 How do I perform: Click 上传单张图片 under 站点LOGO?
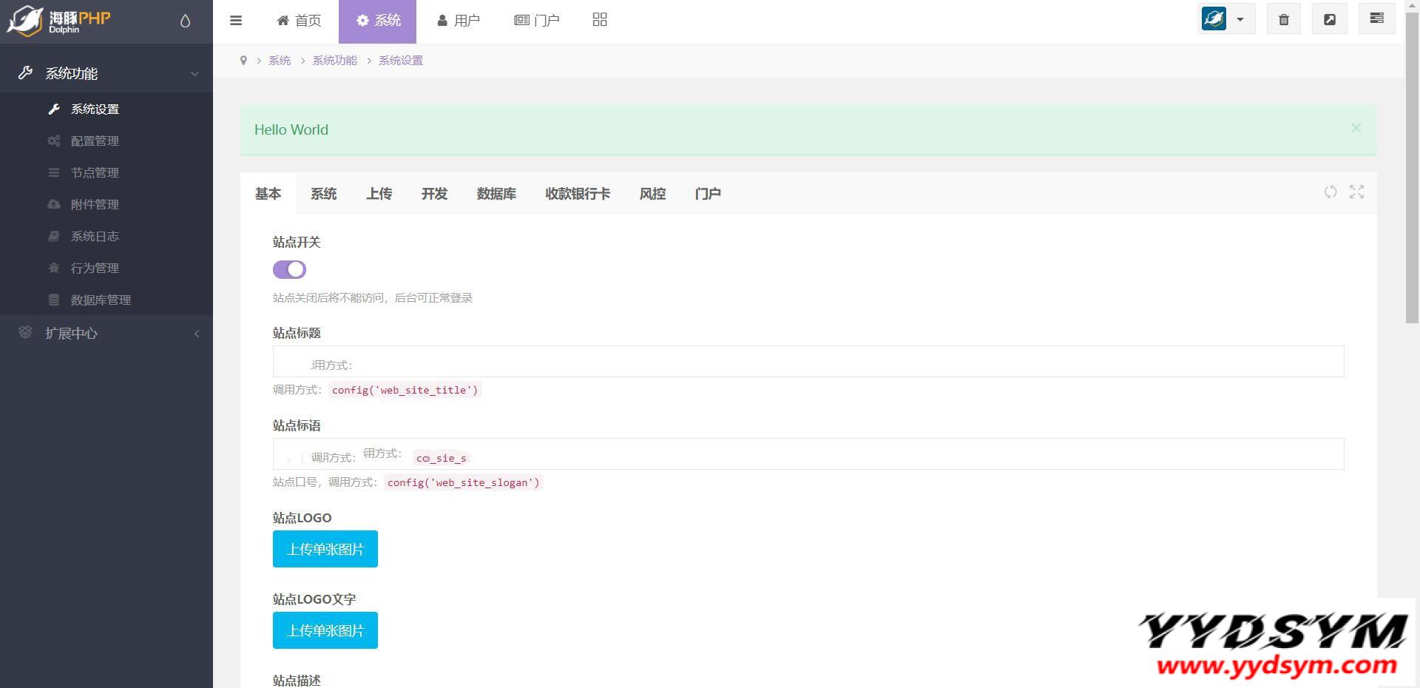click(x=325, y=549)
